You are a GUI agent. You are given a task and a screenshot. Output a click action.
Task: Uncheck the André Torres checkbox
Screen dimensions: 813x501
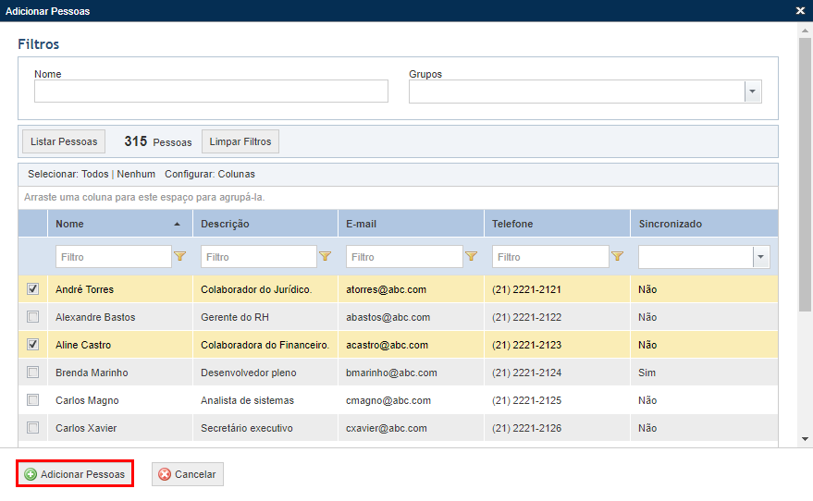pos(32,289)
